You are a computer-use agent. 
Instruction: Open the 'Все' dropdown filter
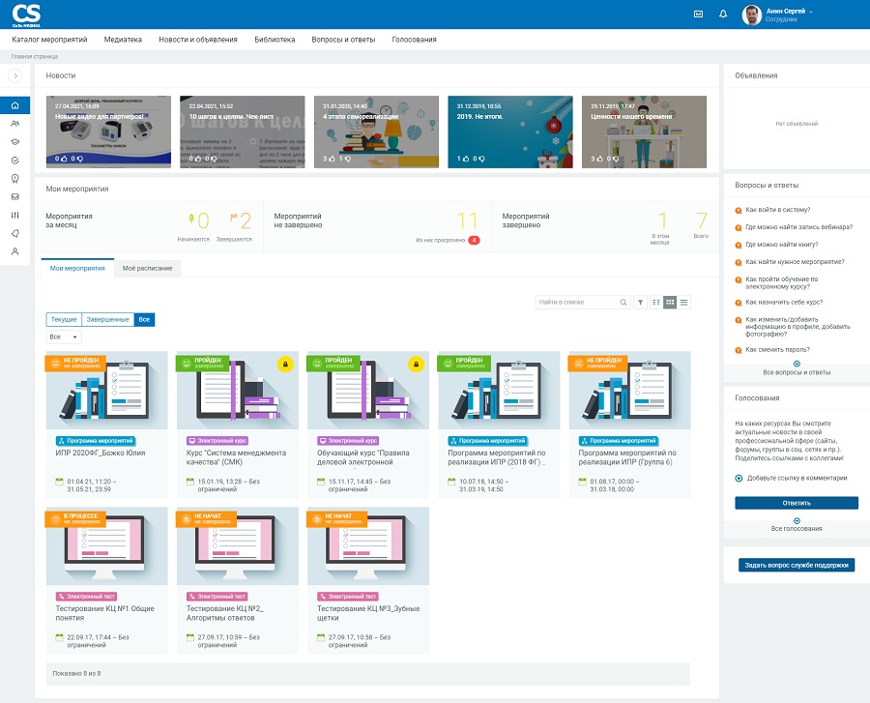[64, 337]
